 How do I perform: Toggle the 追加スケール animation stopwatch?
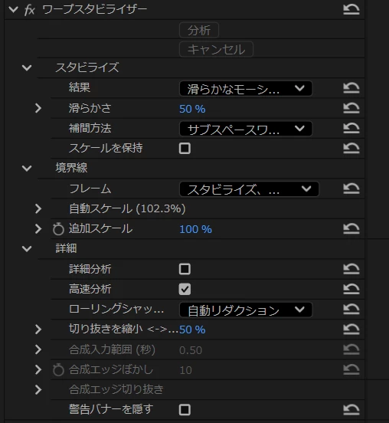click(x=58, y=229)
